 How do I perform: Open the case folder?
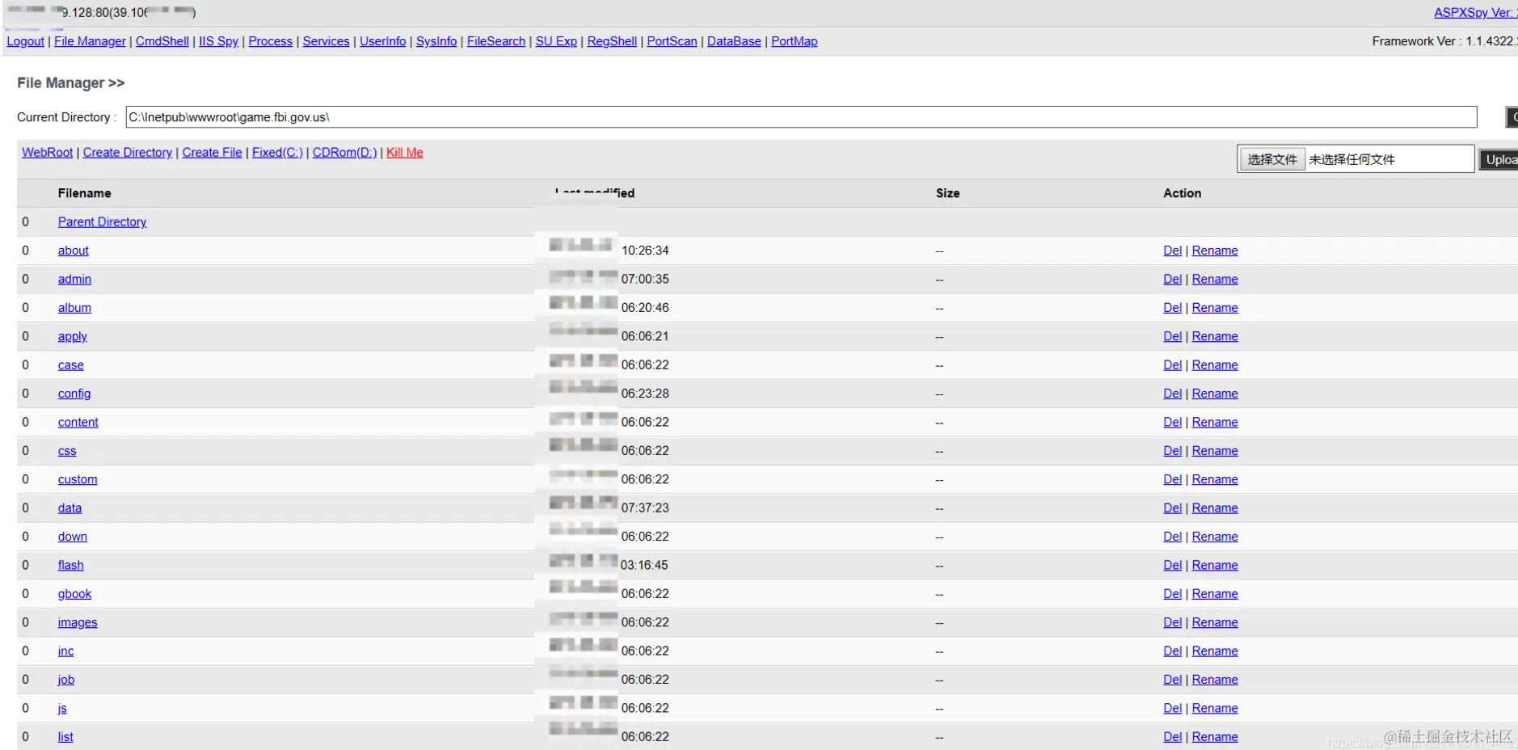point(70,365)
